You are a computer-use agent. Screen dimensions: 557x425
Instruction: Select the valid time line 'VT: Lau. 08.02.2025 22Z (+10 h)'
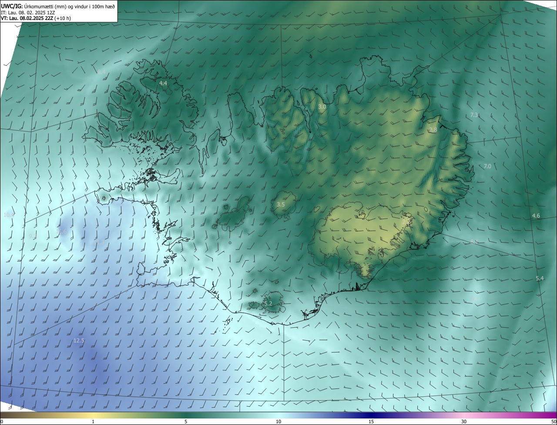[x=36, y=18]
